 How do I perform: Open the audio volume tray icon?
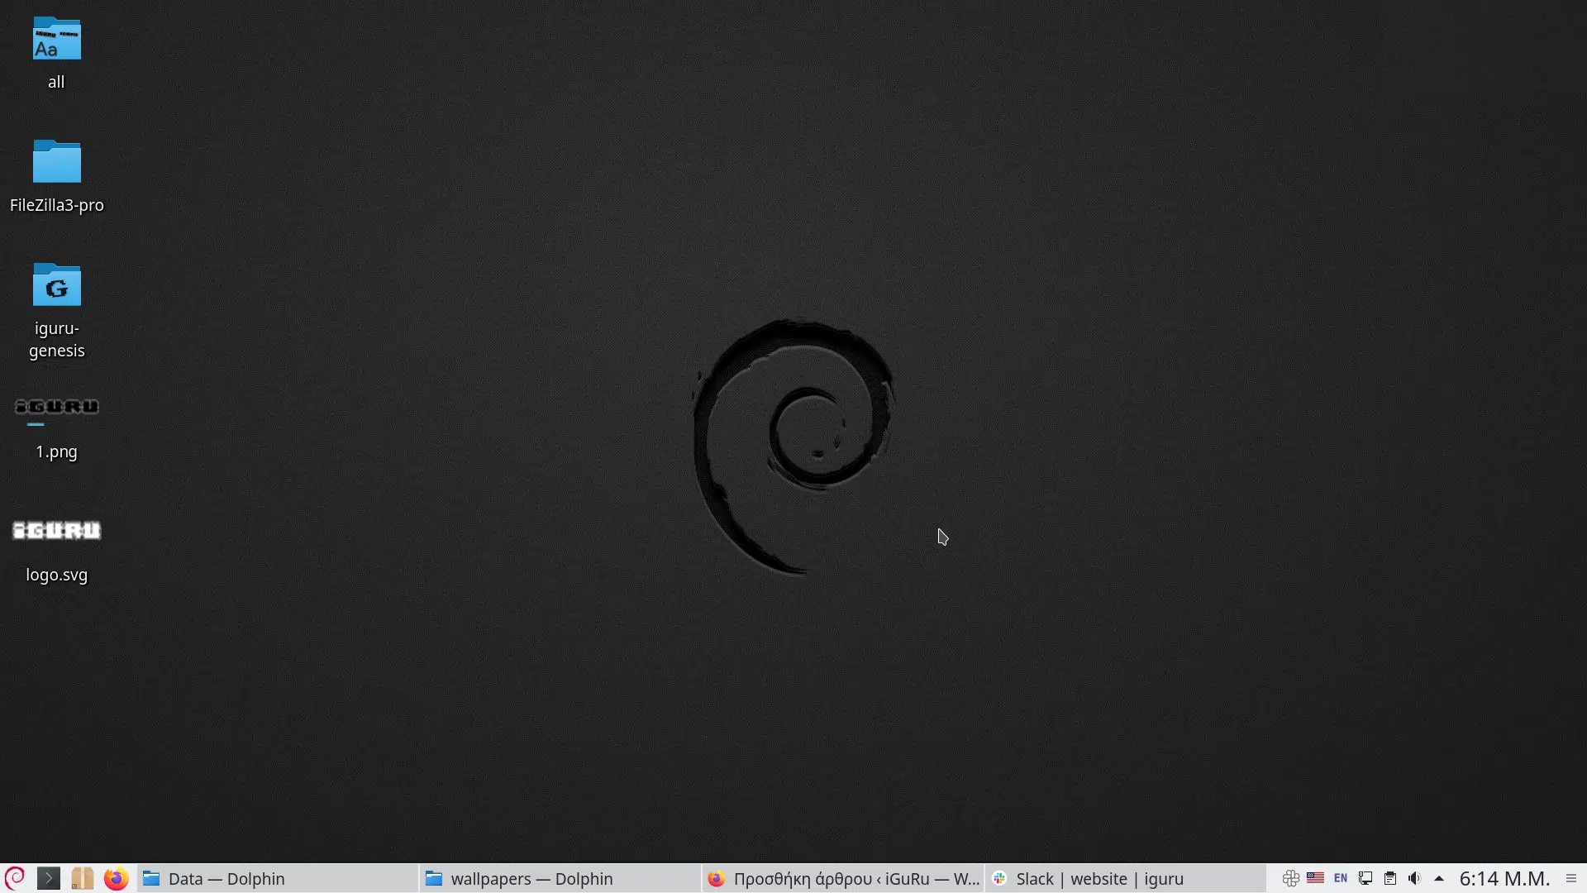click(1415, 878)
